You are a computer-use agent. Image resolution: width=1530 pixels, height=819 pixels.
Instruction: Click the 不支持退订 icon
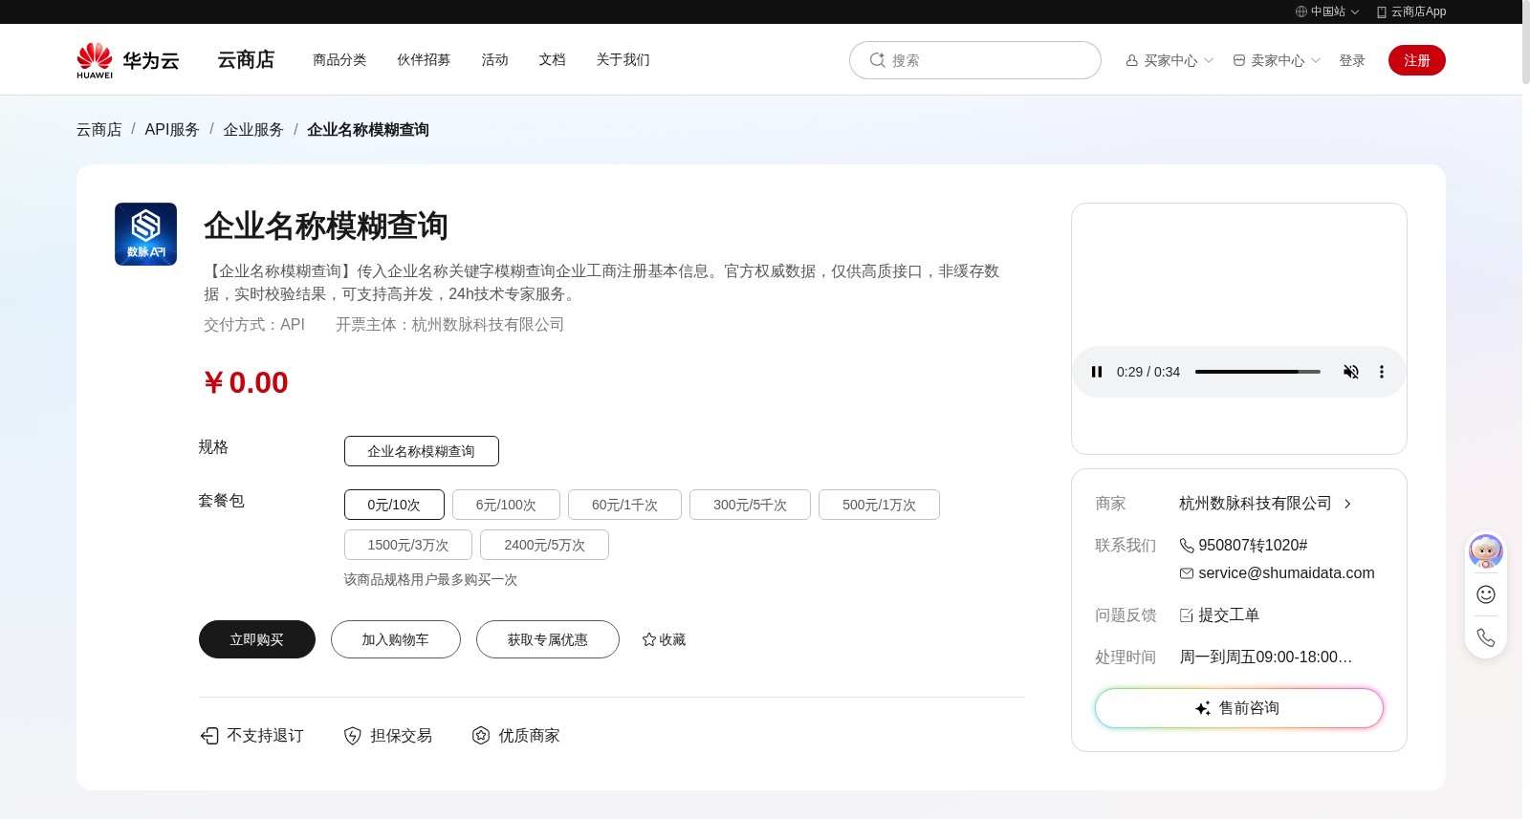(209, 736)
